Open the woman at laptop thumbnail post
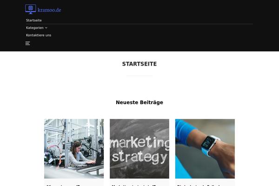 [x=74, y=149]
